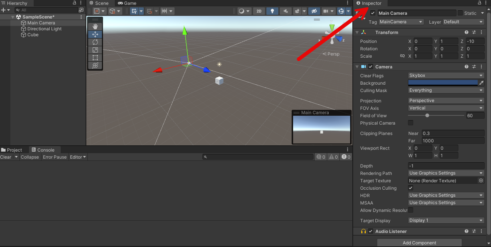Image resolution: width=491 pixels, height=247 pixels.
Task: Toggle Gizmos visibility in Scene view
Action: pos(341,11)
